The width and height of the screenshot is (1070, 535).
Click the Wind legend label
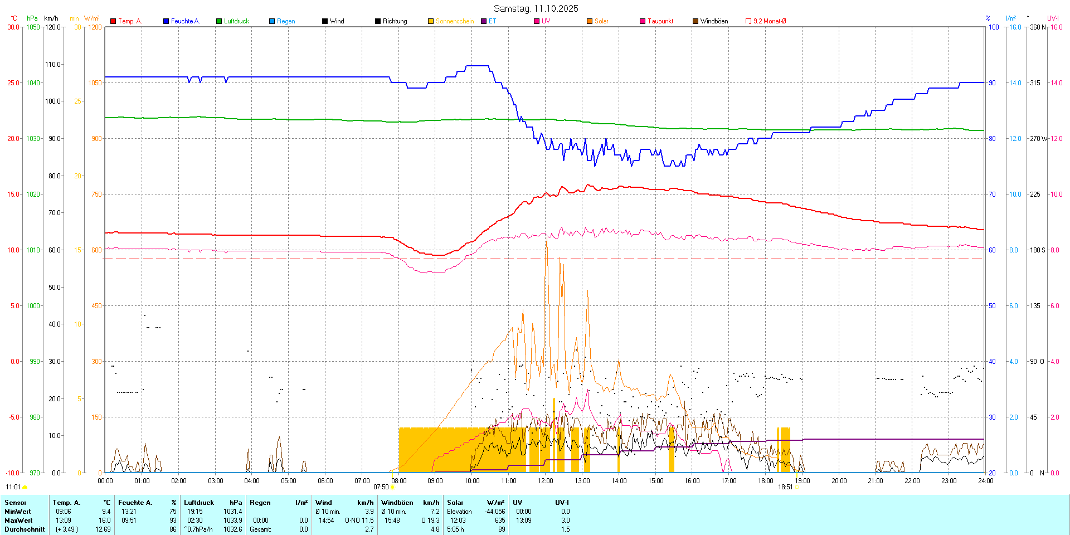coord(337,21)
